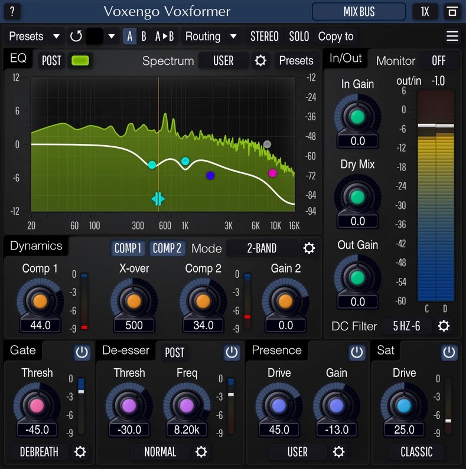Open De-esser NORMAL settings gear
The image size is (466, 469).
click(201, 452)
